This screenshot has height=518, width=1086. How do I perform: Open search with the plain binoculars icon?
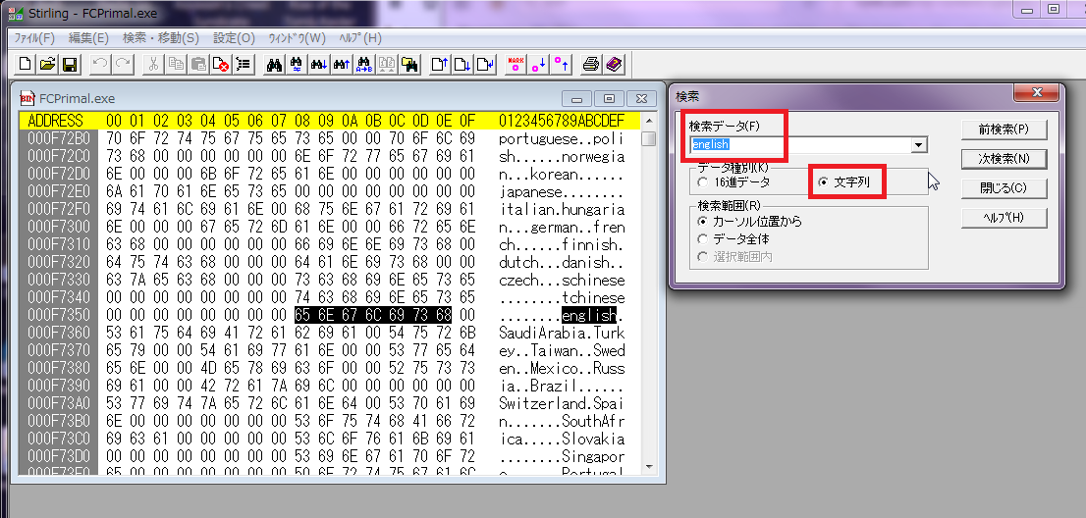point(274,65)
